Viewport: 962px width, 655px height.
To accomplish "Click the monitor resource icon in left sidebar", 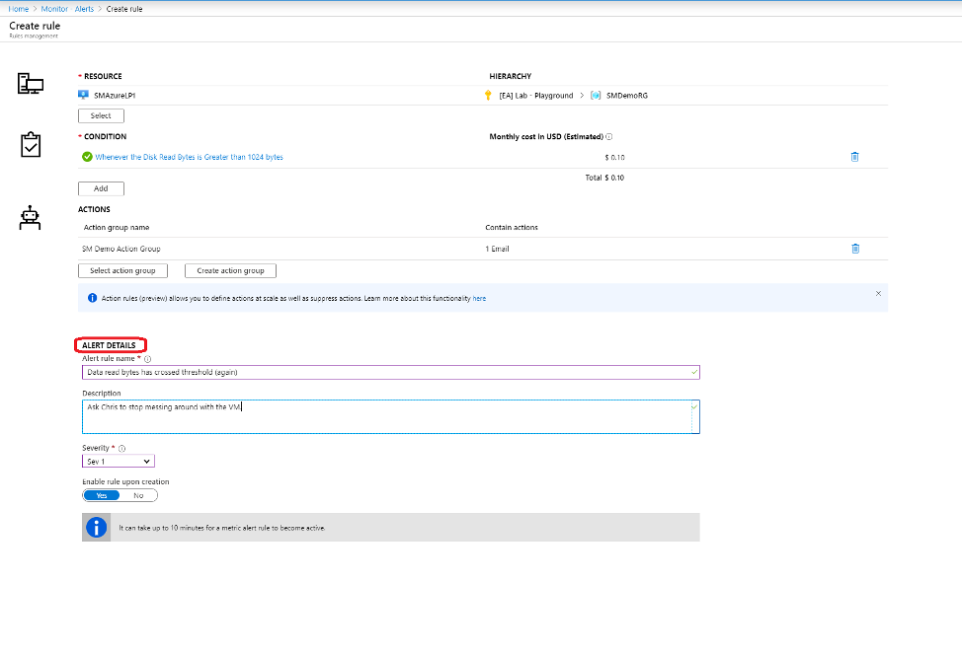I will (30, 83).
